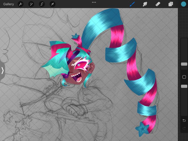Select the Smudge tool

145,4
